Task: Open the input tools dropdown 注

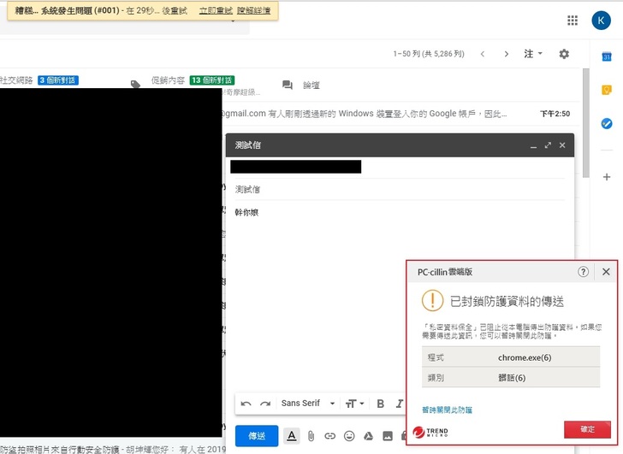Action: 532,54
